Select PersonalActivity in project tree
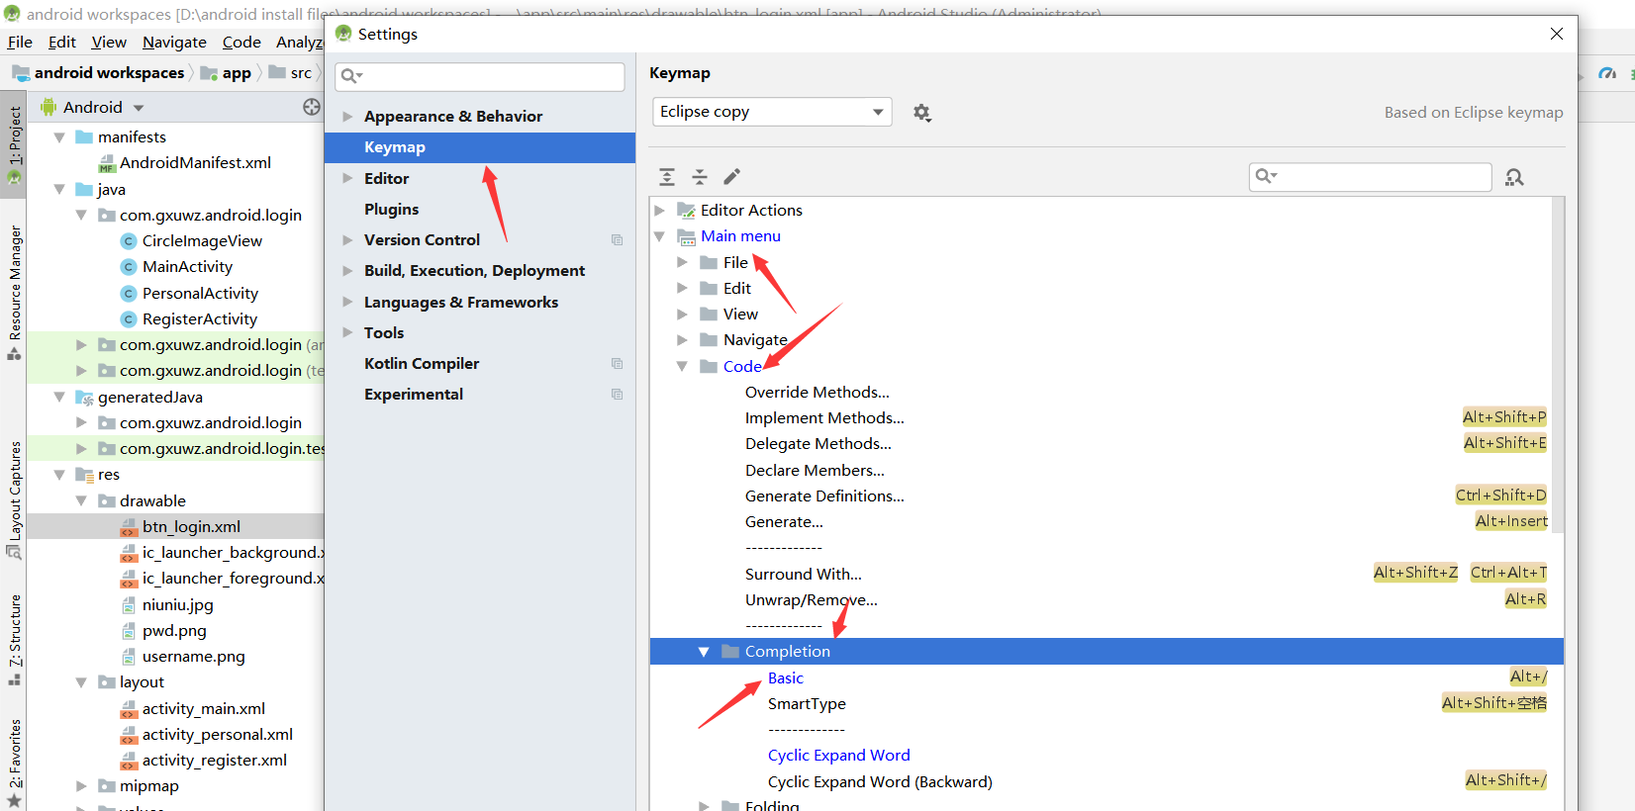Viewport: 1635px width, 811px height. [x=200, y=294]
